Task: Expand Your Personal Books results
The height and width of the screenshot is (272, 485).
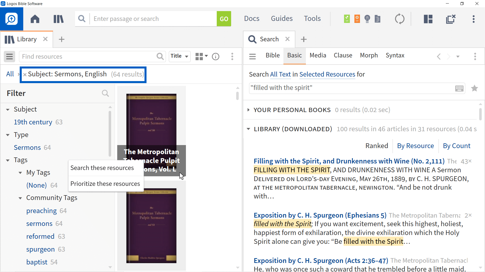Action: 249,110
